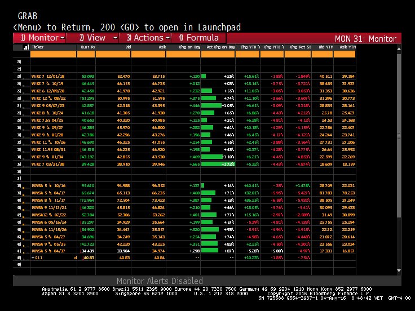Click the chart icon beside the Ticker header
This screenshot has height=311, width=415.
click(x=26, y=47)
